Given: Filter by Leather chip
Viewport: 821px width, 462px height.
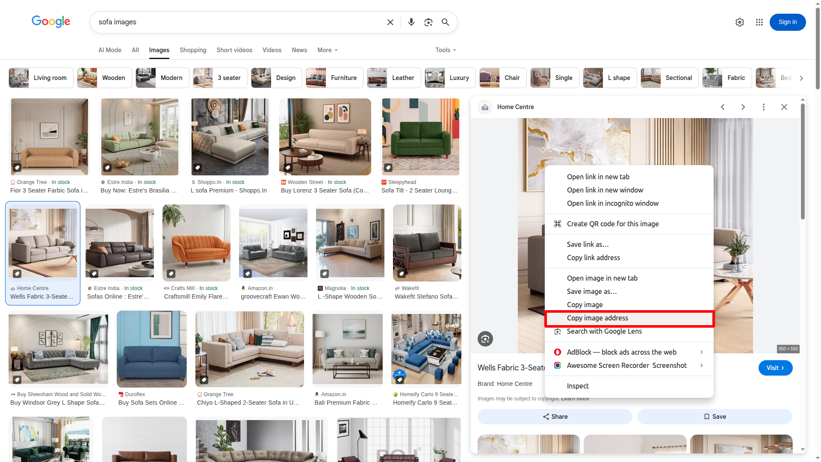Looking at the screenshot, I should (x=394, y=78).
